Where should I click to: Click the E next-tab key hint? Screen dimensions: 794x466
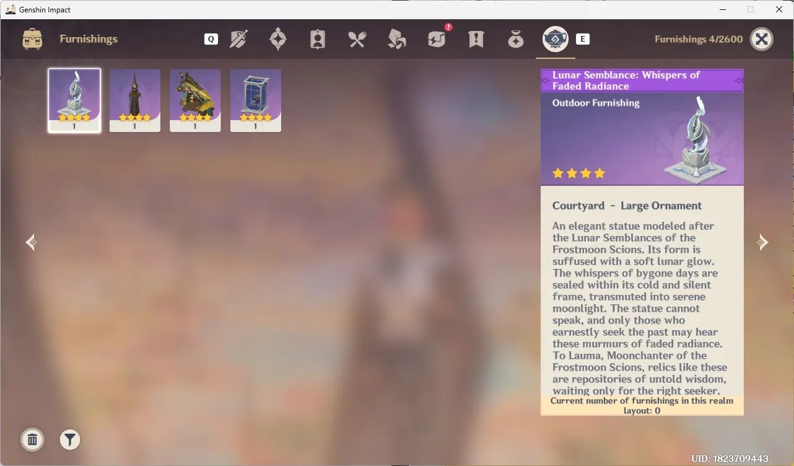(583, 39)
